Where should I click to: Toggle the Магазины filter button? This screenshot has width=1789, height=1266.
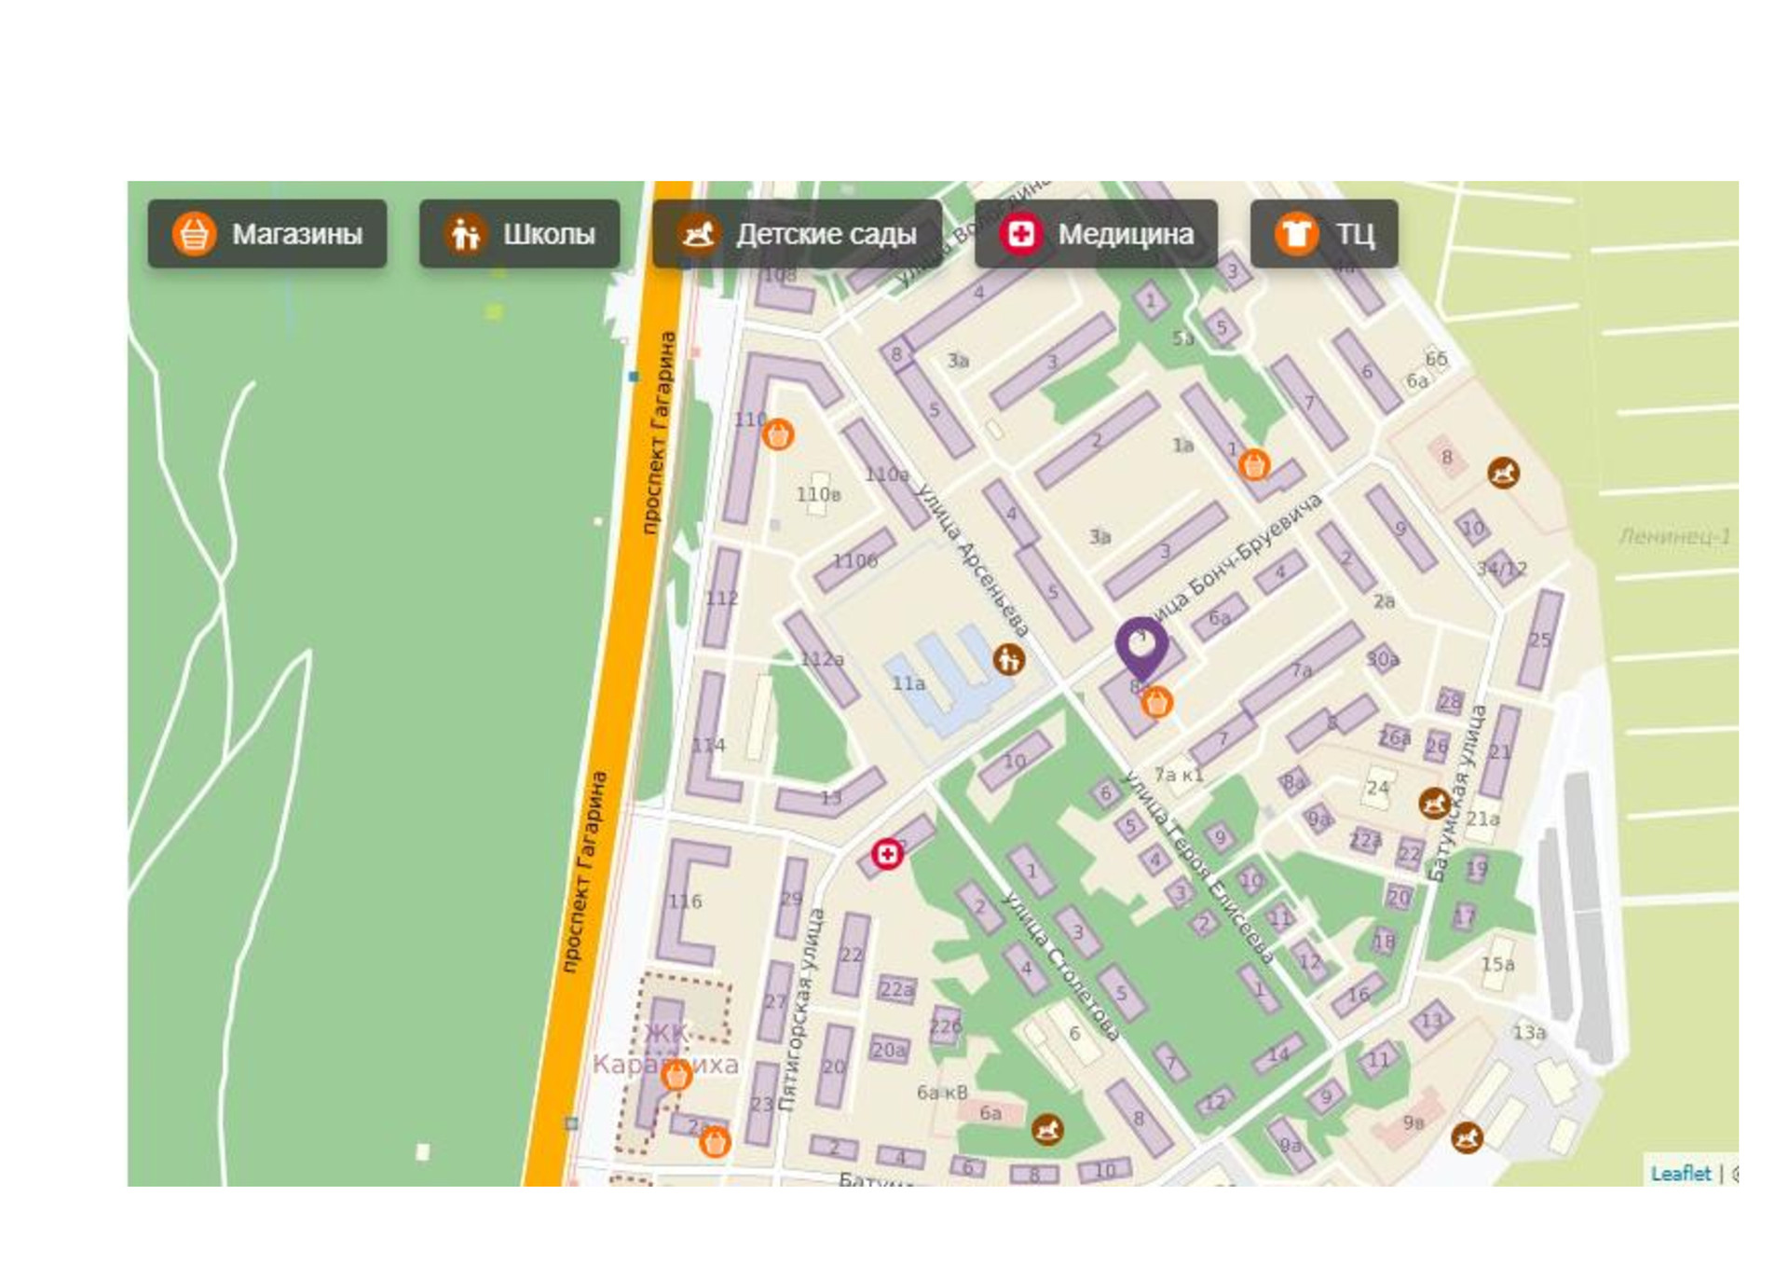tap(267, 234)
